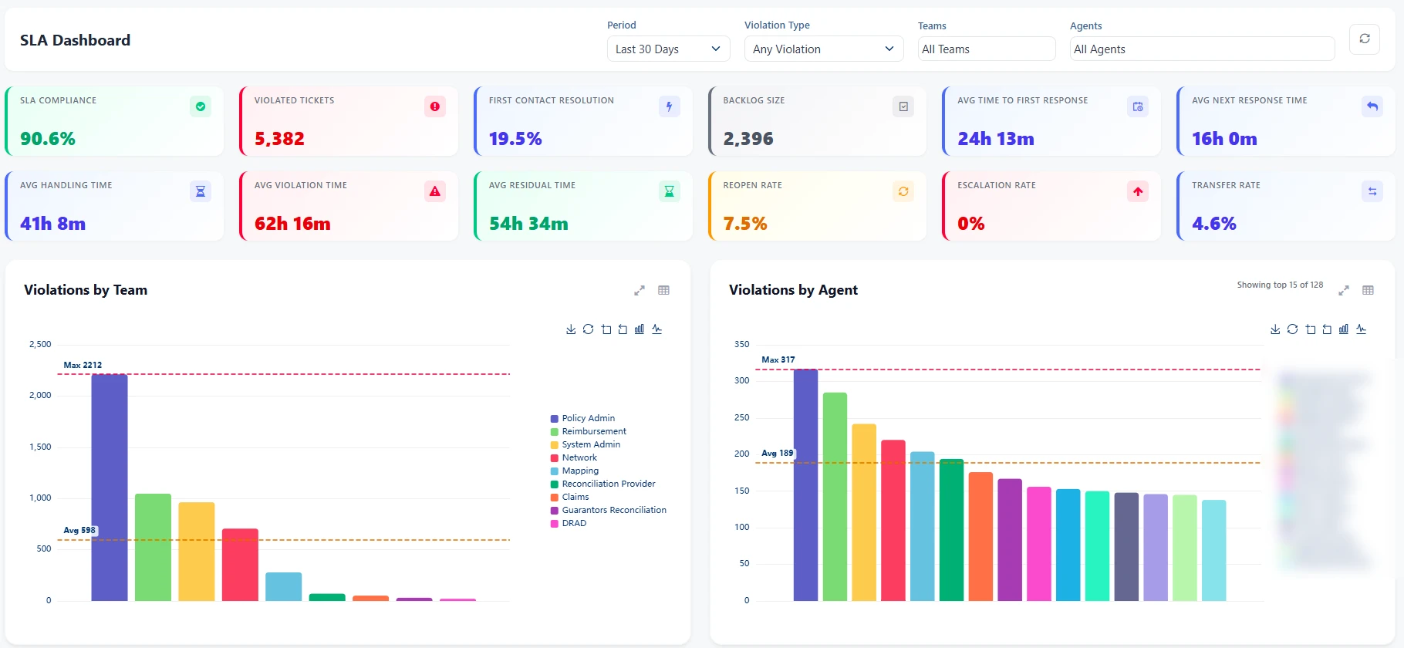
Task: Open the All Agents filter field
Action: click(1202, 49)
